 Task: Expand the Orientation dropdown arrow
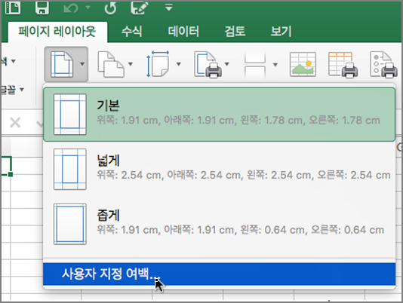coord(131,64)
